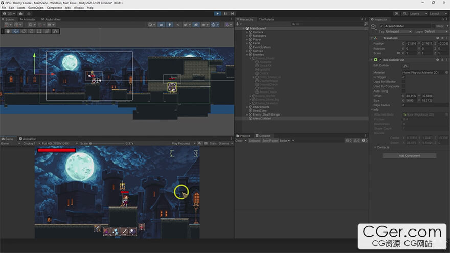Click the Add Component button

[410, 156]
